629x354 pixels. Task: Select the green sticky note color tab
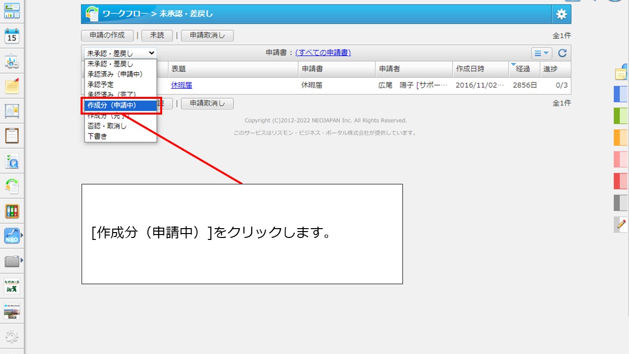(621, 116)
